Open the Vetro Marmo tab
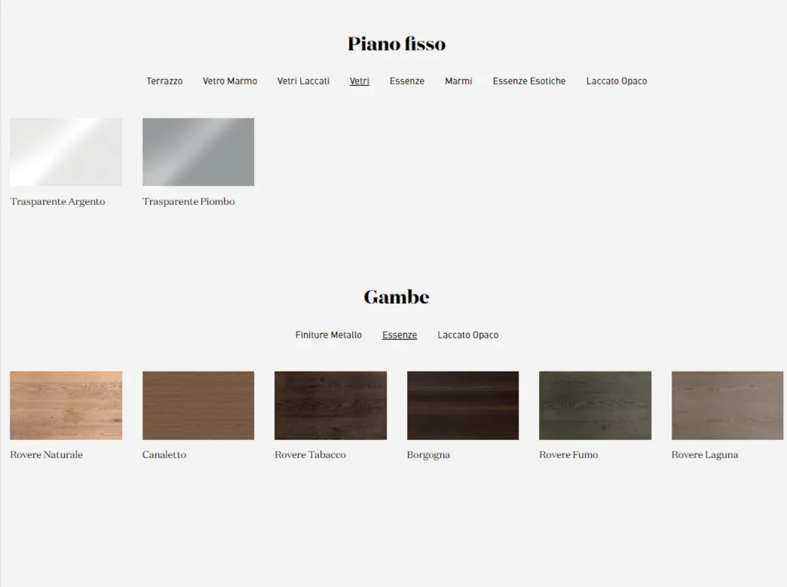Image resolution: width=787 pixels, height=587 pixels. tap(230, 81)
